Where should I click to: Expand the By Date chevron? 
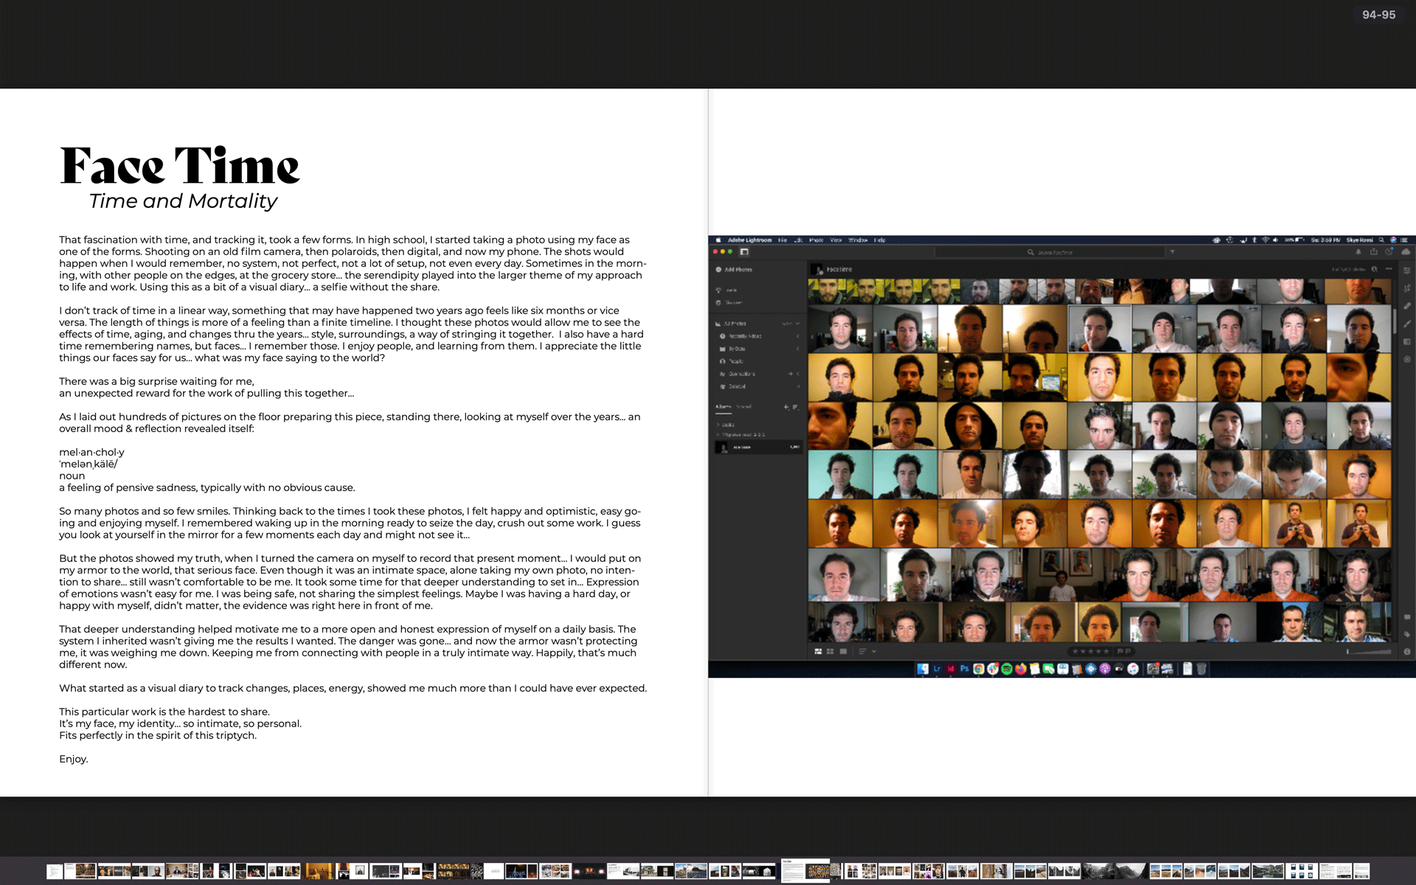[798, 349]
